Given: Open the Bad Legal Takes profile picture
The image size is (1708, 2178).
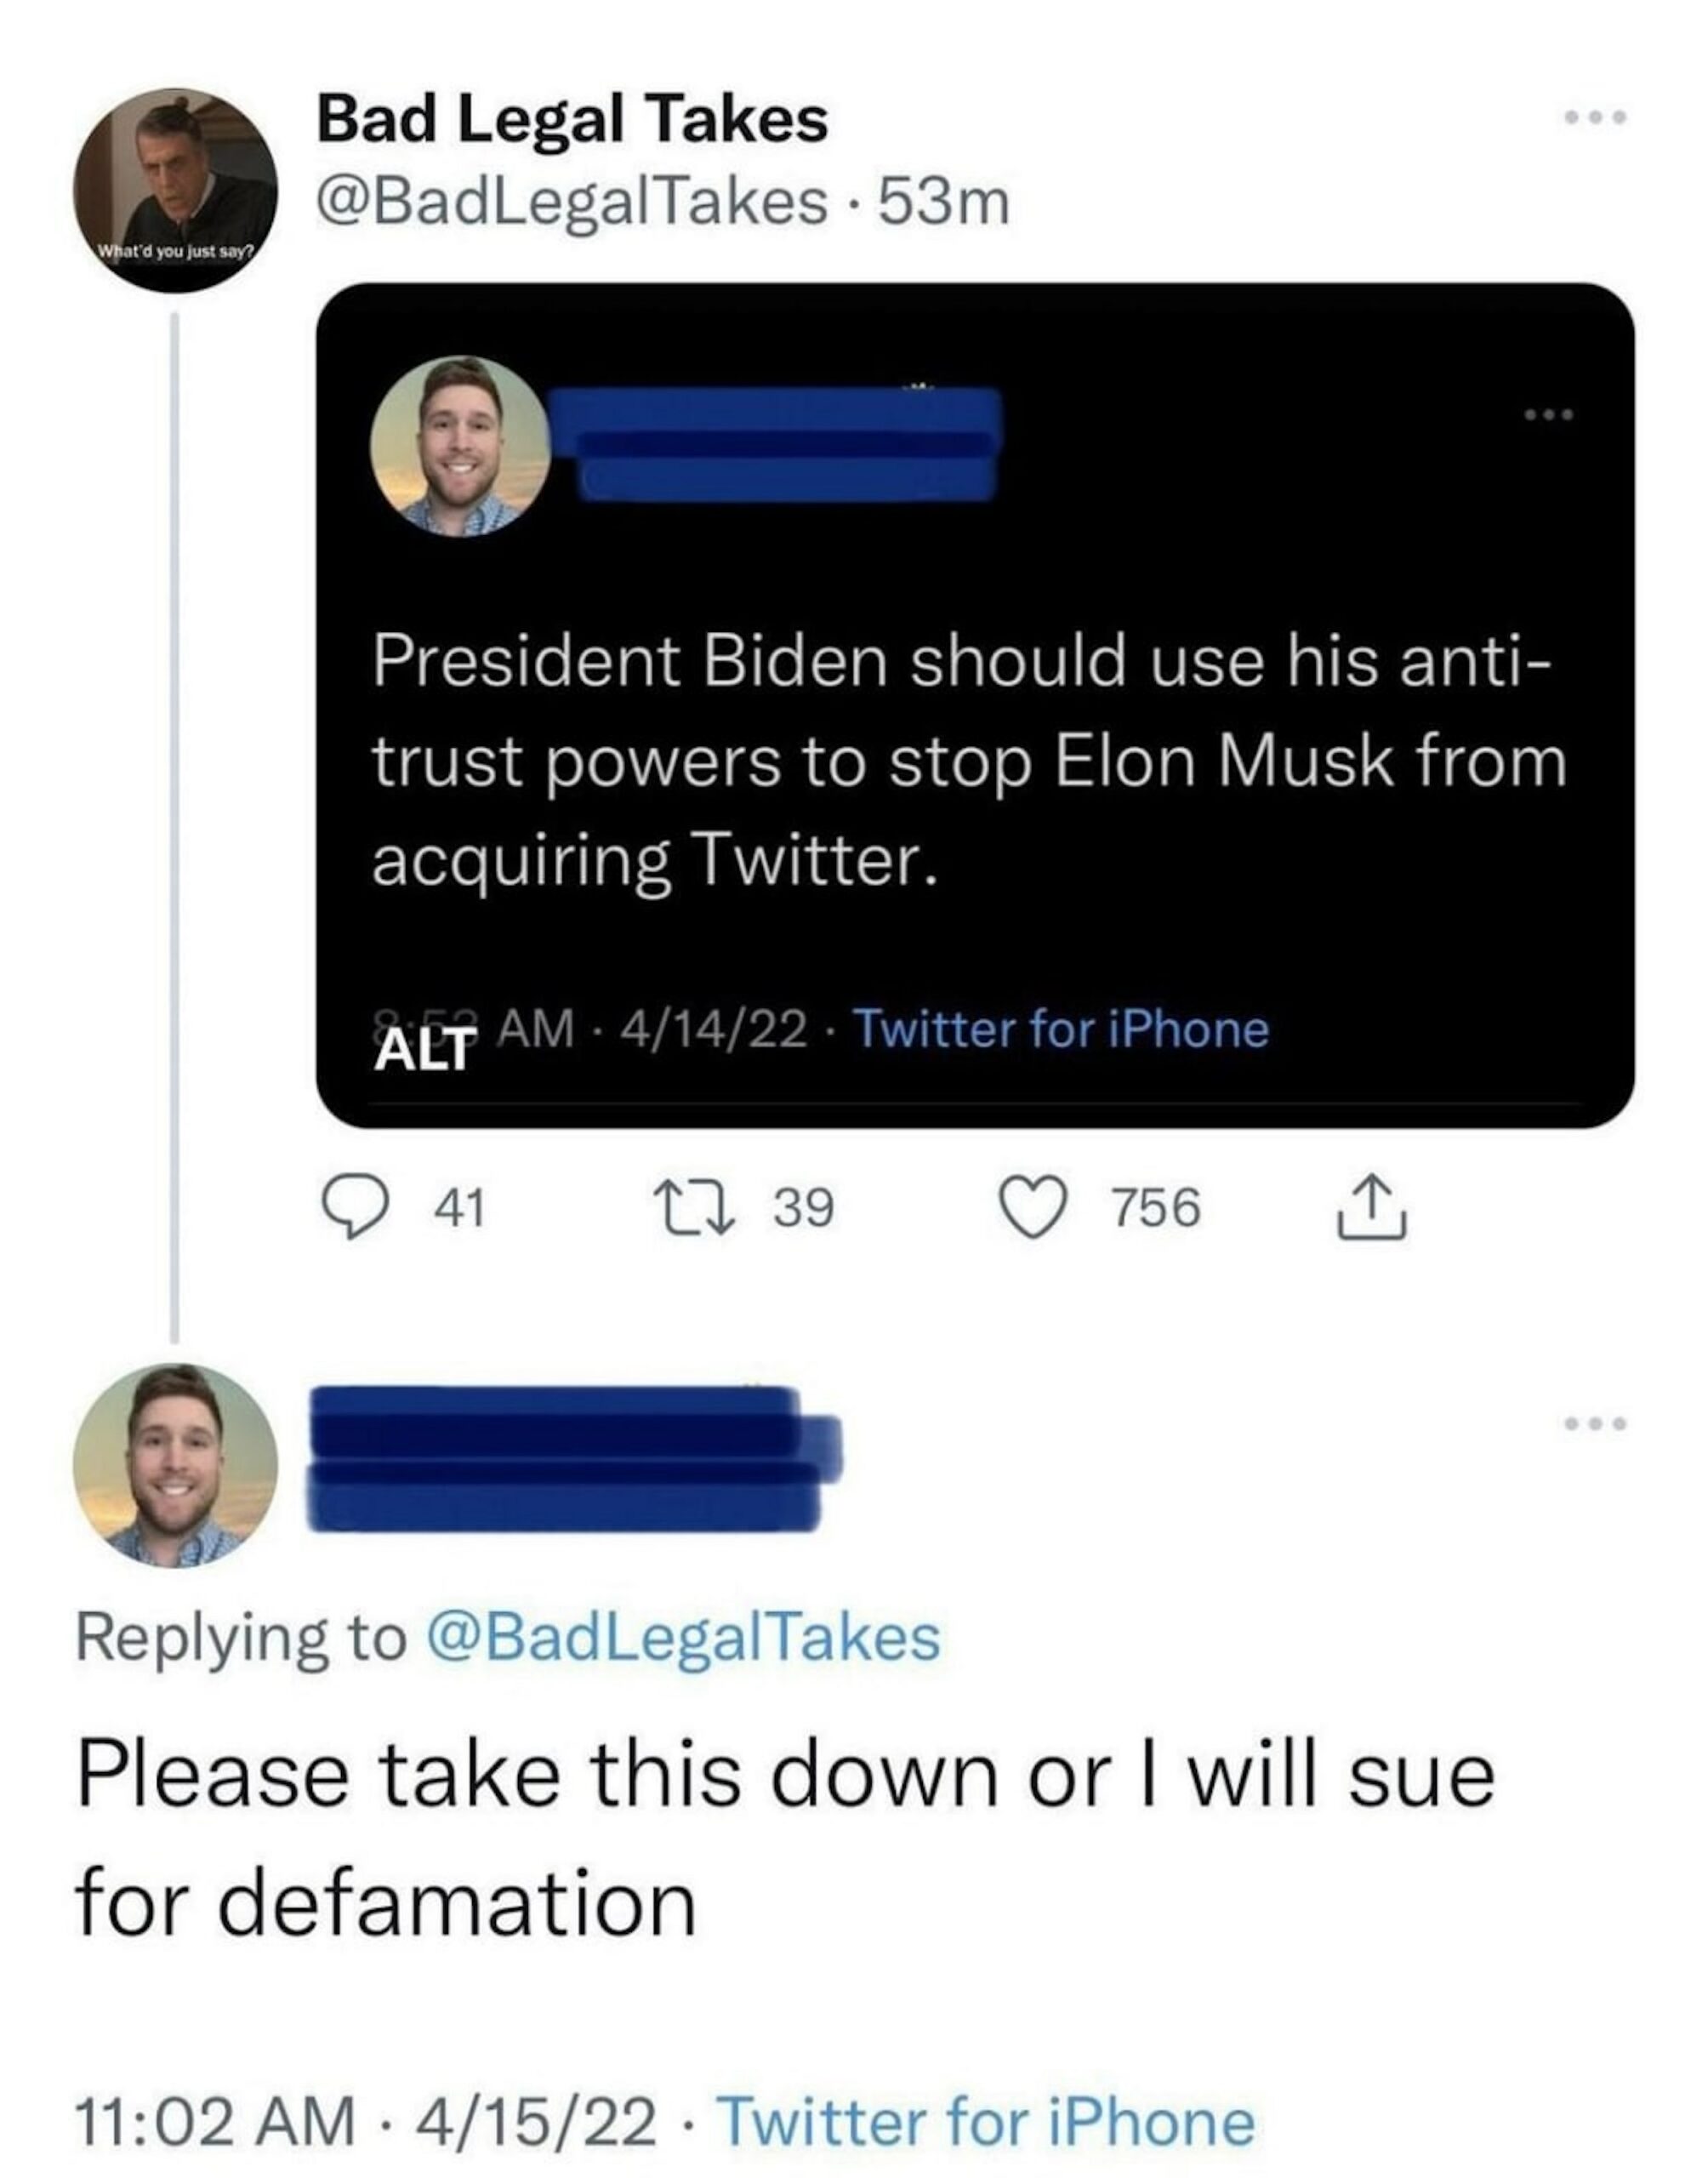Looking at the screenshot, I should 174,190.
